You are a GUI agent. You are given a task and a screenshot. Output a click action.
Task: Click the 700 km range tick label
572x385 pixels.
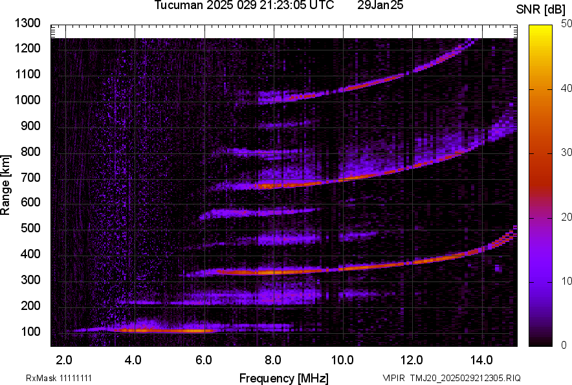click(32, 177)
